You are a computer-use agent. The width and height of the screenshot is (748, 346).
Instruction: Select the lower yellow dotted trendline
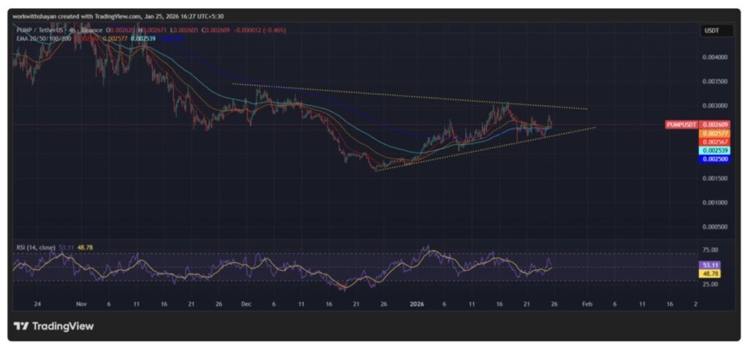482,148
